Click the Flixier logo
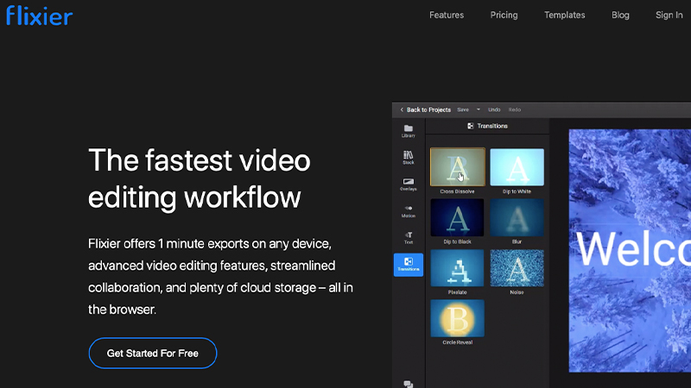 click(x=39, y=16)
